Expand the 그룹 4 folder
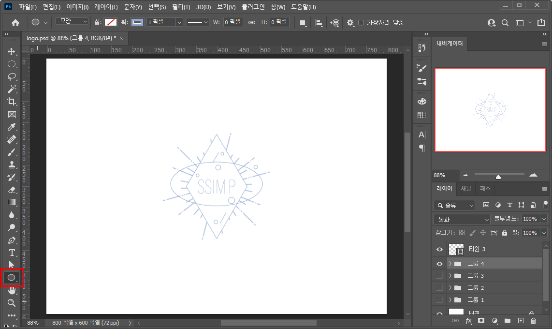Screen dimensions: 552x329 coord(450,264)
